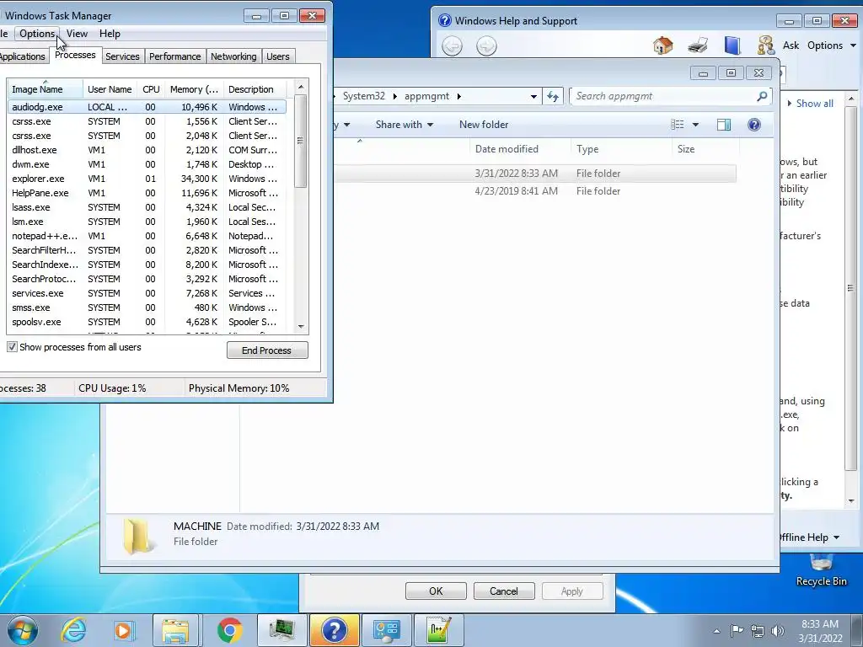Open the view options dropdown arrow
Viewport: 863px width, 647px height.
click(695, 125)
